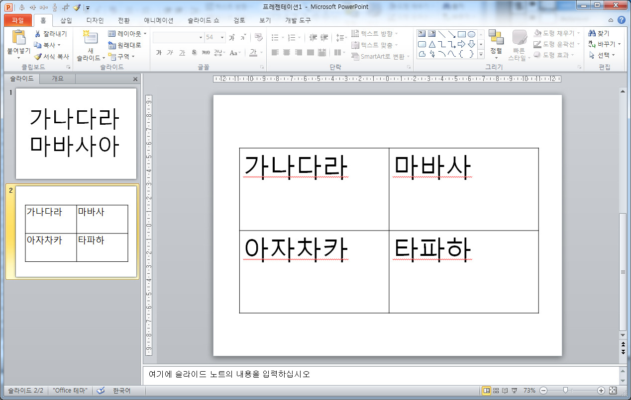Open line spacing dropdown

[x=340, y=37]
